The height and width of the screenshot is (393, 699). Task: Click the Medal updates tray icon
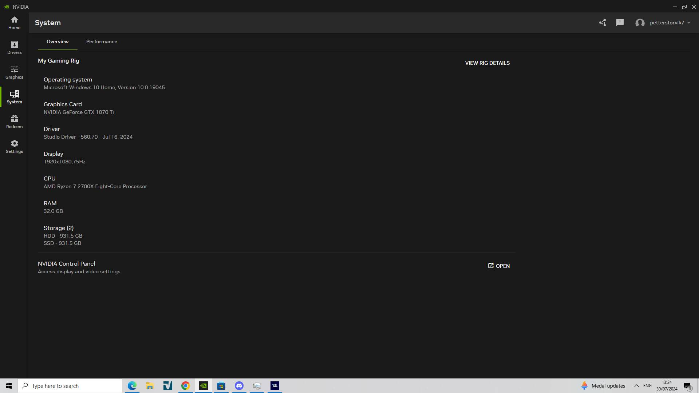click(x=584, y=385)
